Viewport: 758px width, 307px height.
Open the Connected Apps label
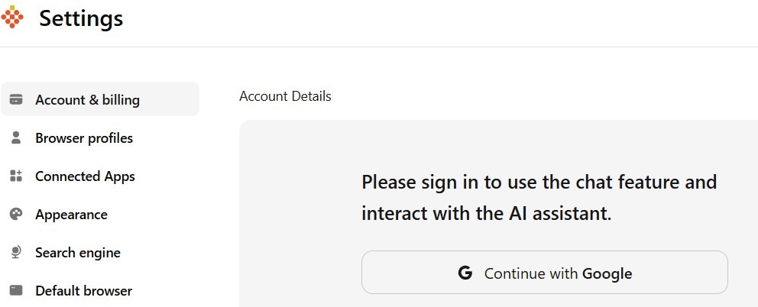pyautogui.click(x=85, y=176)
